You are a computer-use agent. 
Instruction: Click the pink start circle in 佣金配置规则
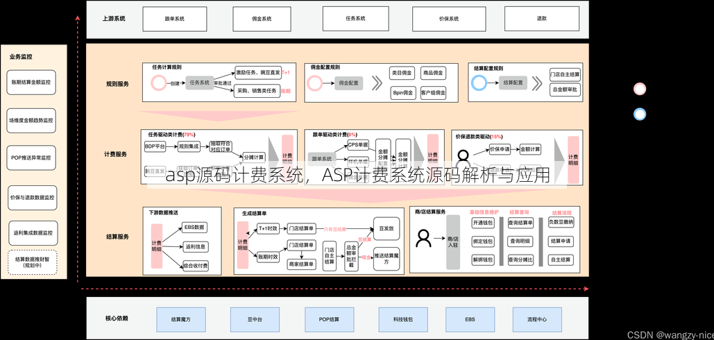point(314,83)
